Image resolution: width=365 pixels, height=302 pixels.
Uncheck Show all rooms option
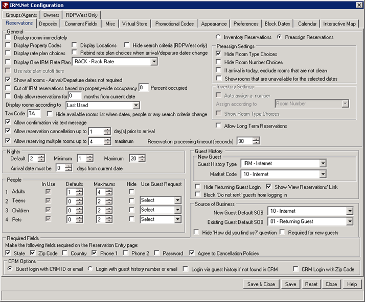tap(8, 80)
